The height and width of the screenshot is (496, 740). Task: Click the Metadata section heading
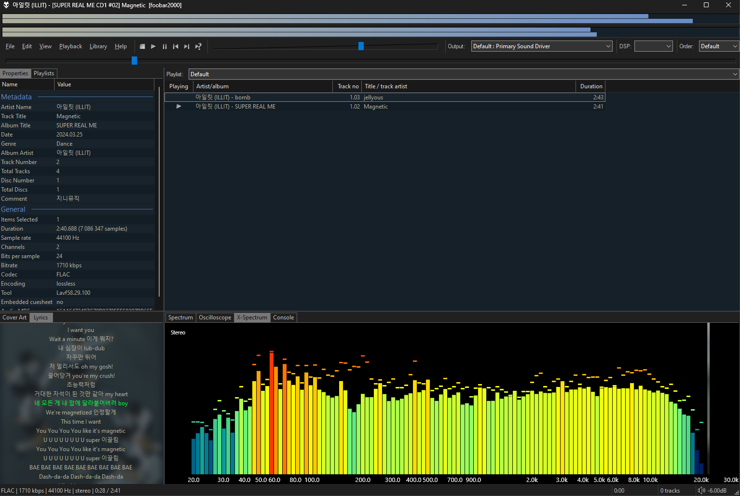16,97
